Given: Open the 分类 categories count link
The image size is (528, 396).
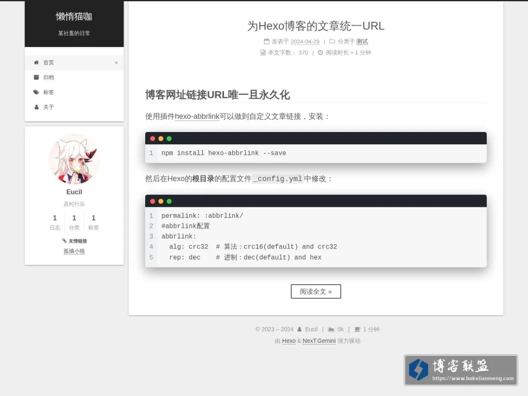Looking at the screenshot, I should point(74,223).
